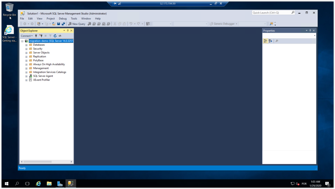Screen dimensions: 335x189
Task: Open the Window menu
Action: (86, 19)
